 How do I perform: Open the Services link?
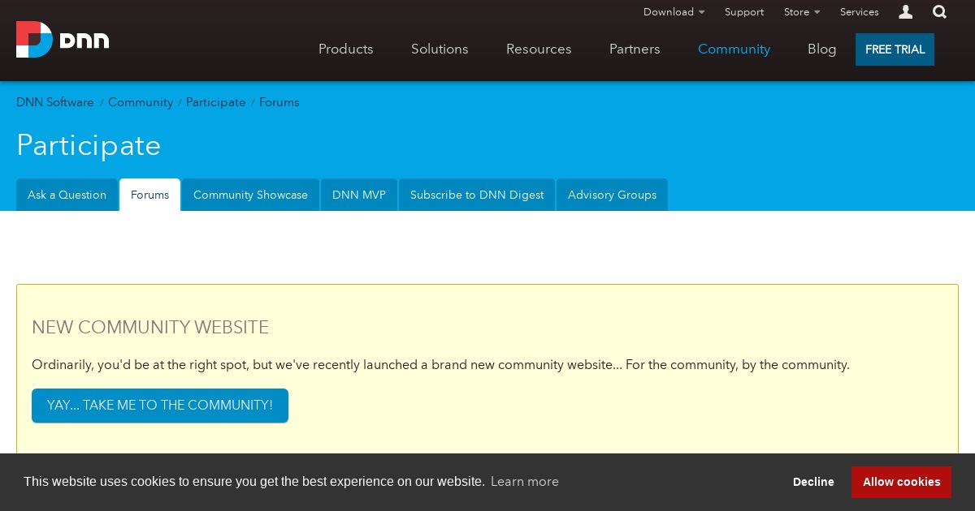point(860,12)
